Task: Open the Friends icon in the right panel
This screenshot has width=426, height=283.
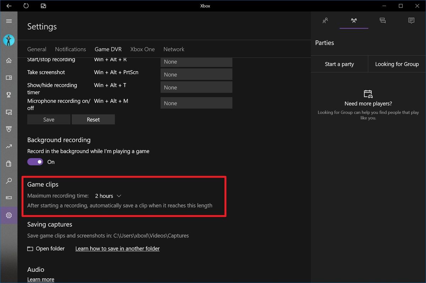Action: pyautogui.click(x=325, y=21)
